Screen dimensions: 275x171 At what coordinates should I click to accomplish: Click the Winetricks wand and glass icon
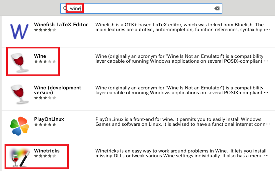[19, 157]
